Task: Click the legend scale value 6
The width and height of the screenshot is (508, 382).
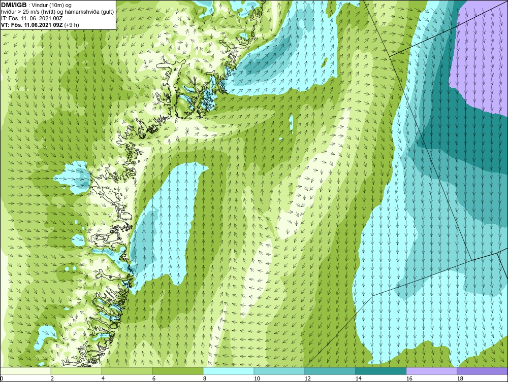Action: pyautogui.click(x=154, y=378)
